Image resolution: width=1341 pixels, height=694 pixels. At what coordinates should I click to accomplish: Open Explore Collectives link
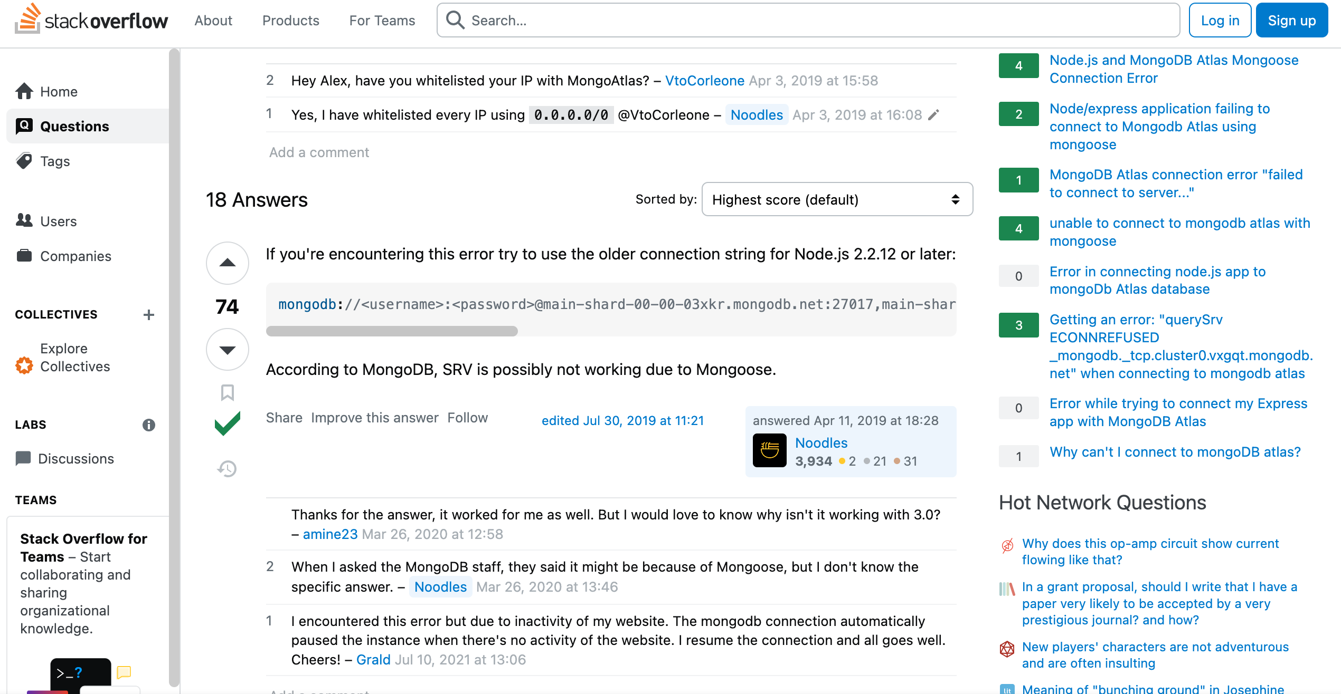(x=75, y=358)
